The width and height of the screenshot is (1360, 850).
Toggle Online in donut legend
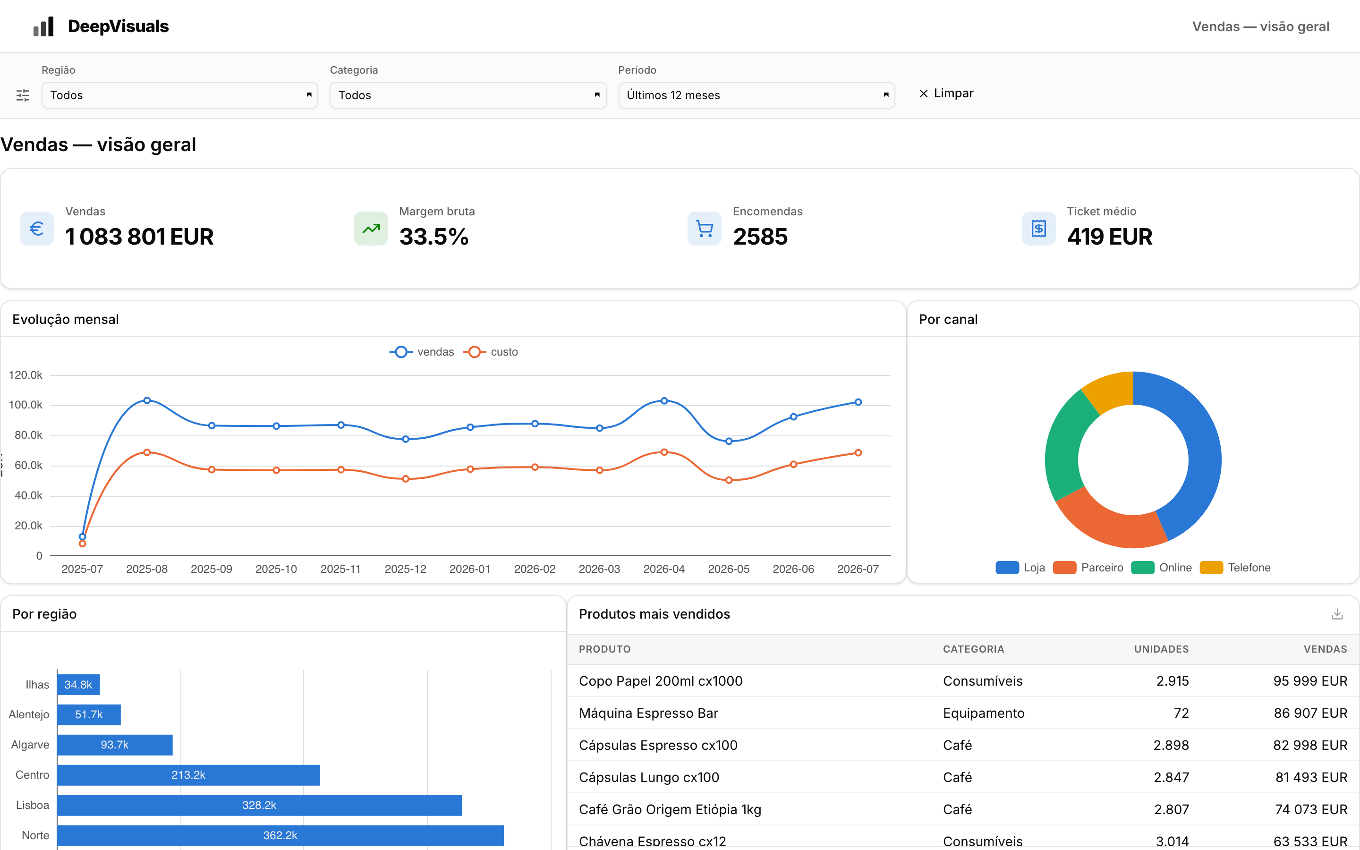tap(1162, 568)
